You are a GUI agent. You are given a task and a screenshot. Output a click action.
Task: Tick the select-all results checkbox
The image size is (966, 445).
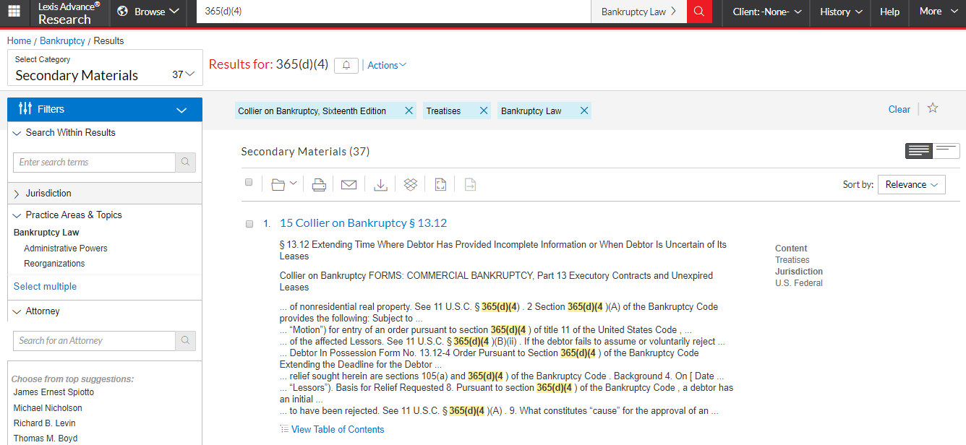click(x=249, y=182)
